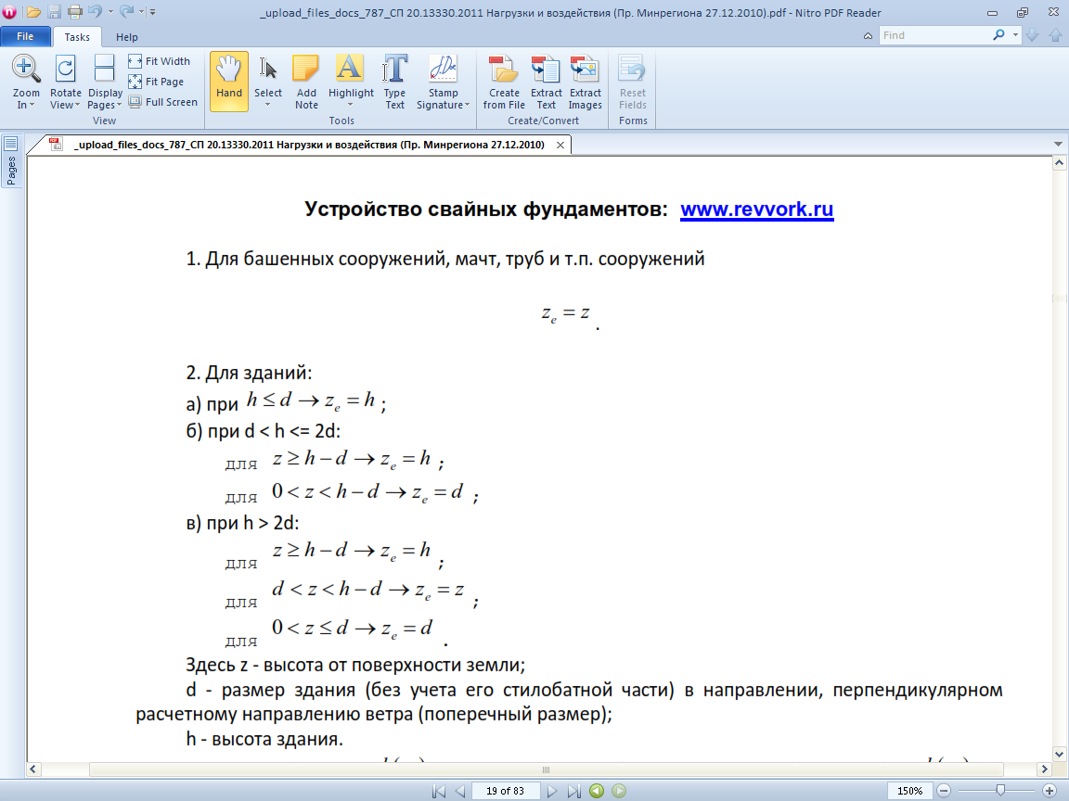Click in the Find search box
Viewport: 1069px width, 801px height.
click(x=934, y=35)
